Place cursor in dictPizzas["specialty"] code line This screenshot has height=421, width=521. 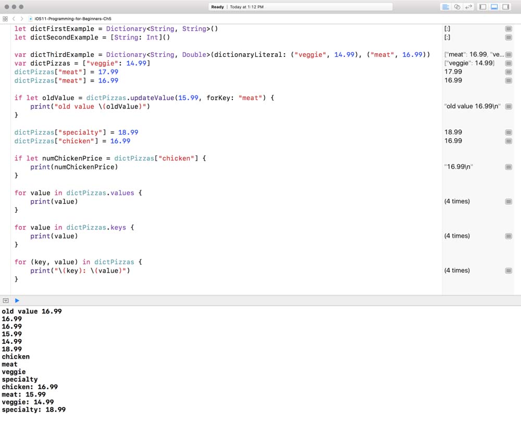(x=76, y=133)
